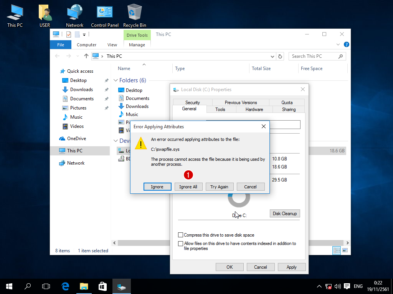This screenshot has height=294, width=393.
Task: Open Task View on the taskbar
Action: click(46, 286)
